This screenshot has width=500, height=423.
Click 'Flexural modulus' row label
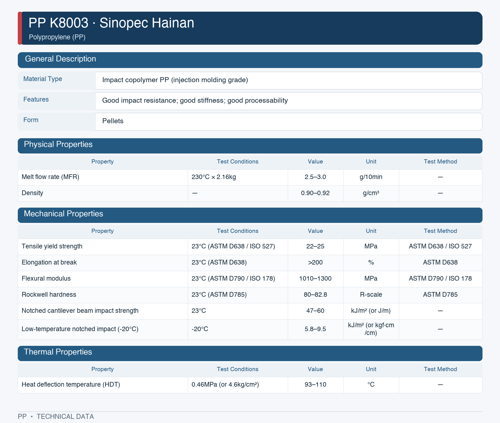tap(46, 278)
